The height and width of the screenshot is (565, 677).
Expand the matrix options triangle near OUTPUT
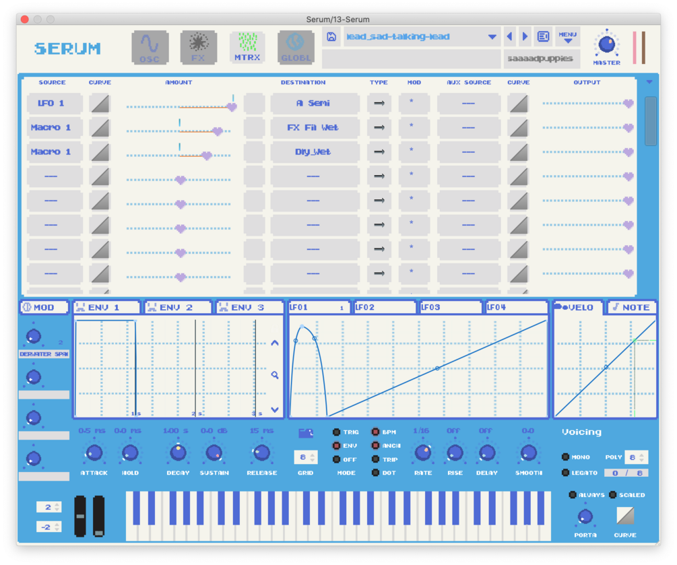click(x=649, y=82)
